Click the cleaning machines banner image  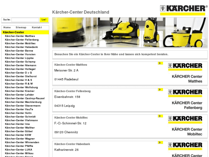pyautogui.click(x=130, y=32)
